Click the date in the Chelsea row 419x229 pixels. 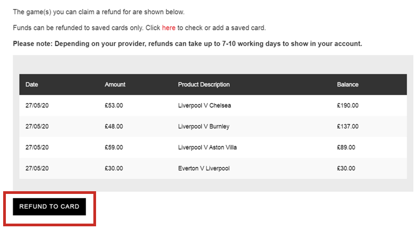37,106
